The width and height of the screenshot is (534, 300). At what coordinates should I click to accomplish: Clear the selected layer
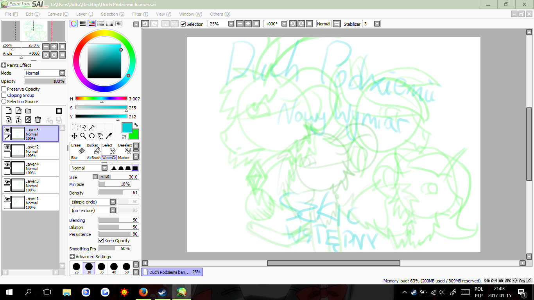tap(28, 120)
